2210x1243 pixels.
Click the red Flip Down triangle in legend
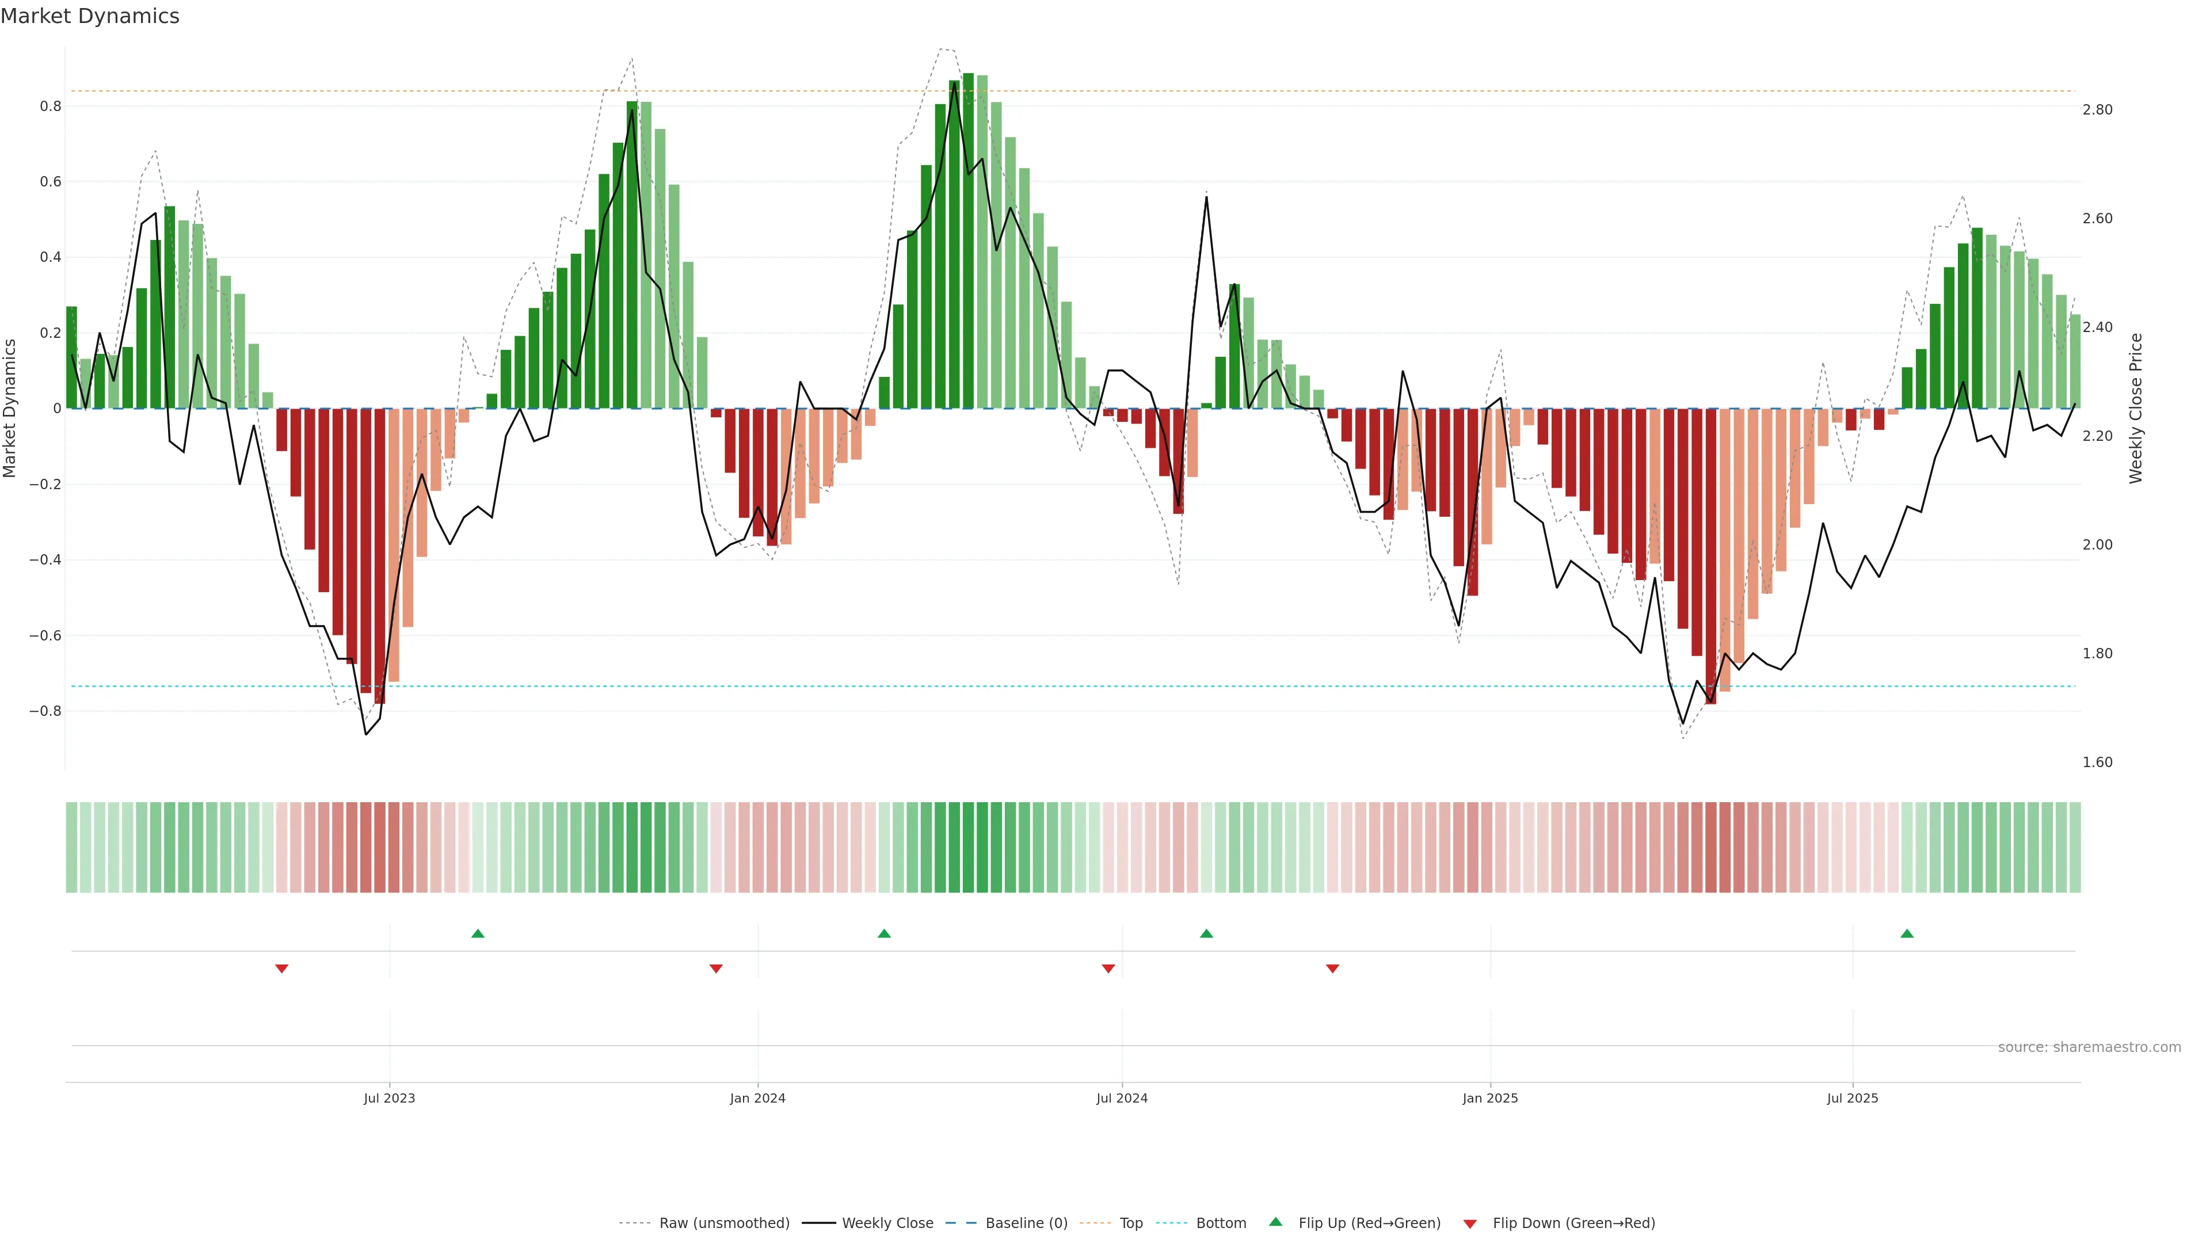pos(1470,1224)
